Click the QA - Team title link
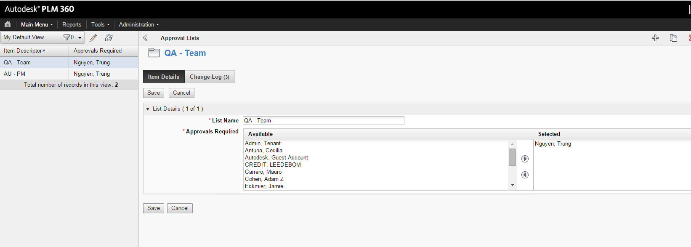 coord(185,53)
